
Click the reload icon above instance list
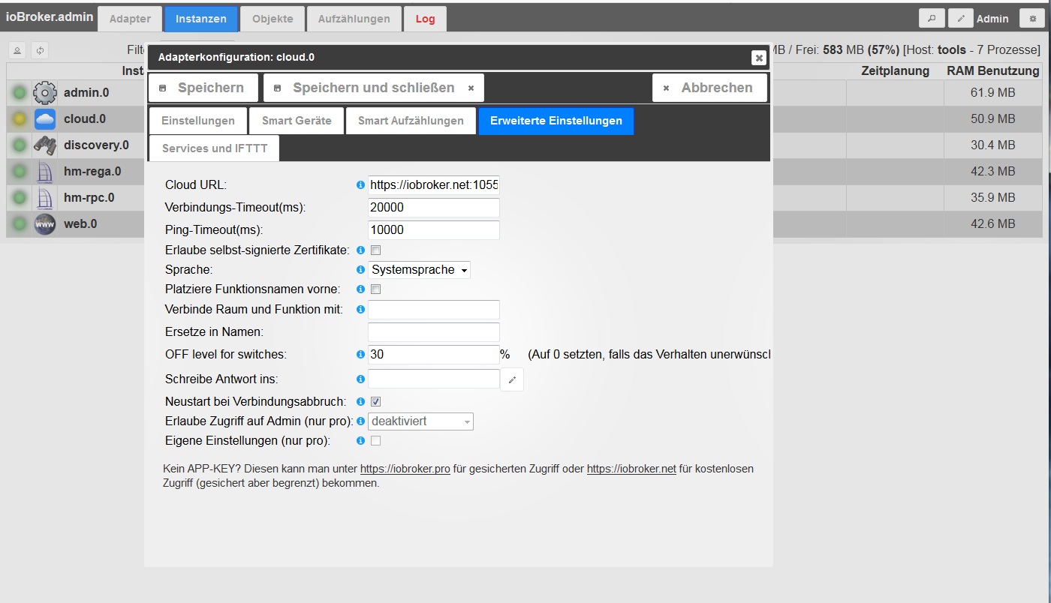[40, 50]
